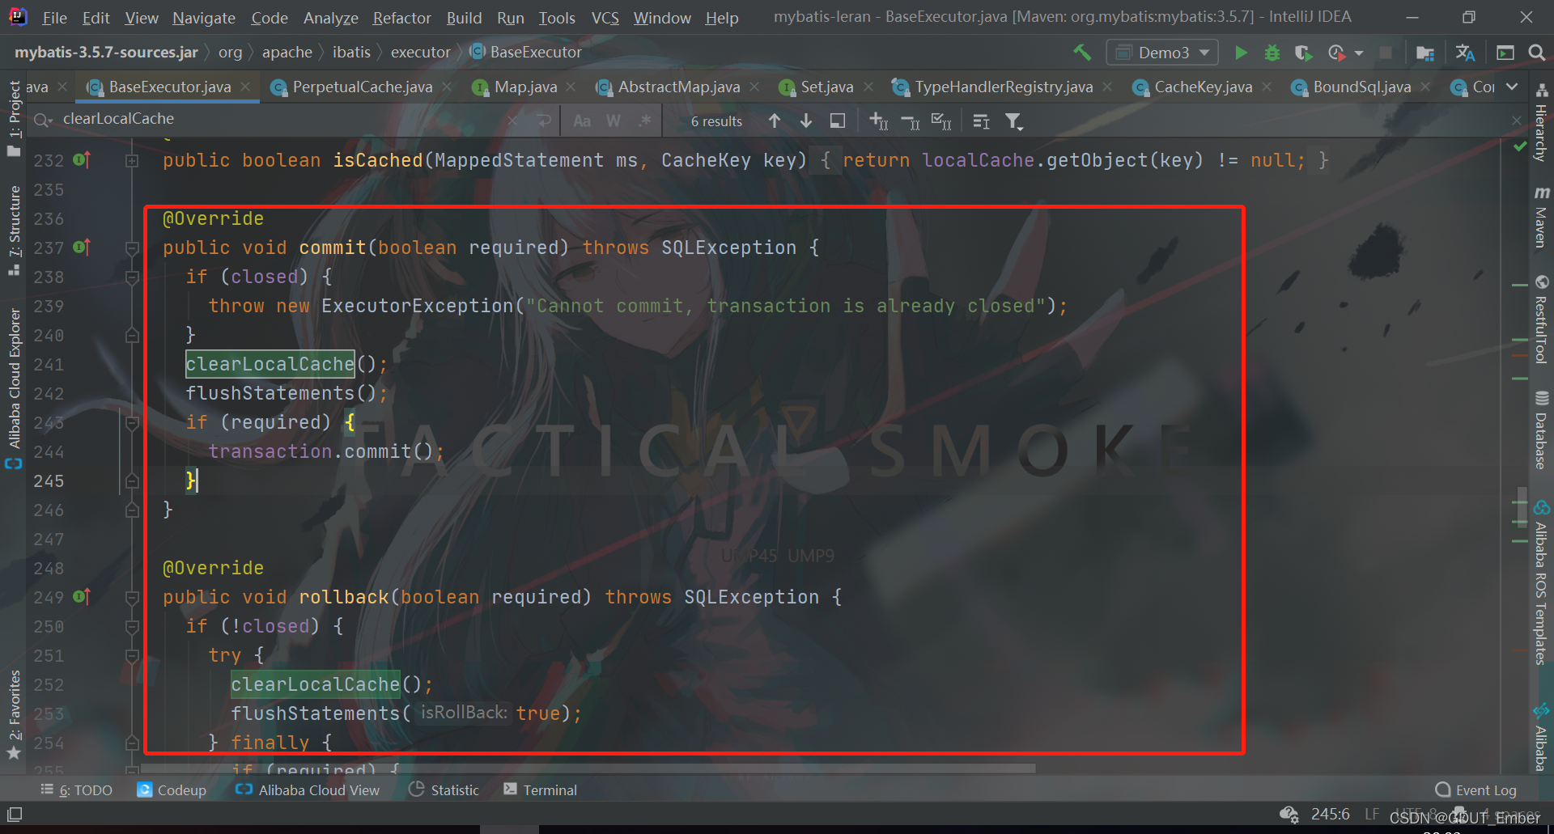Toggle tool window bars at bottom-left corner
Viewport: 1554px width, 834px height.
(15, 814)
